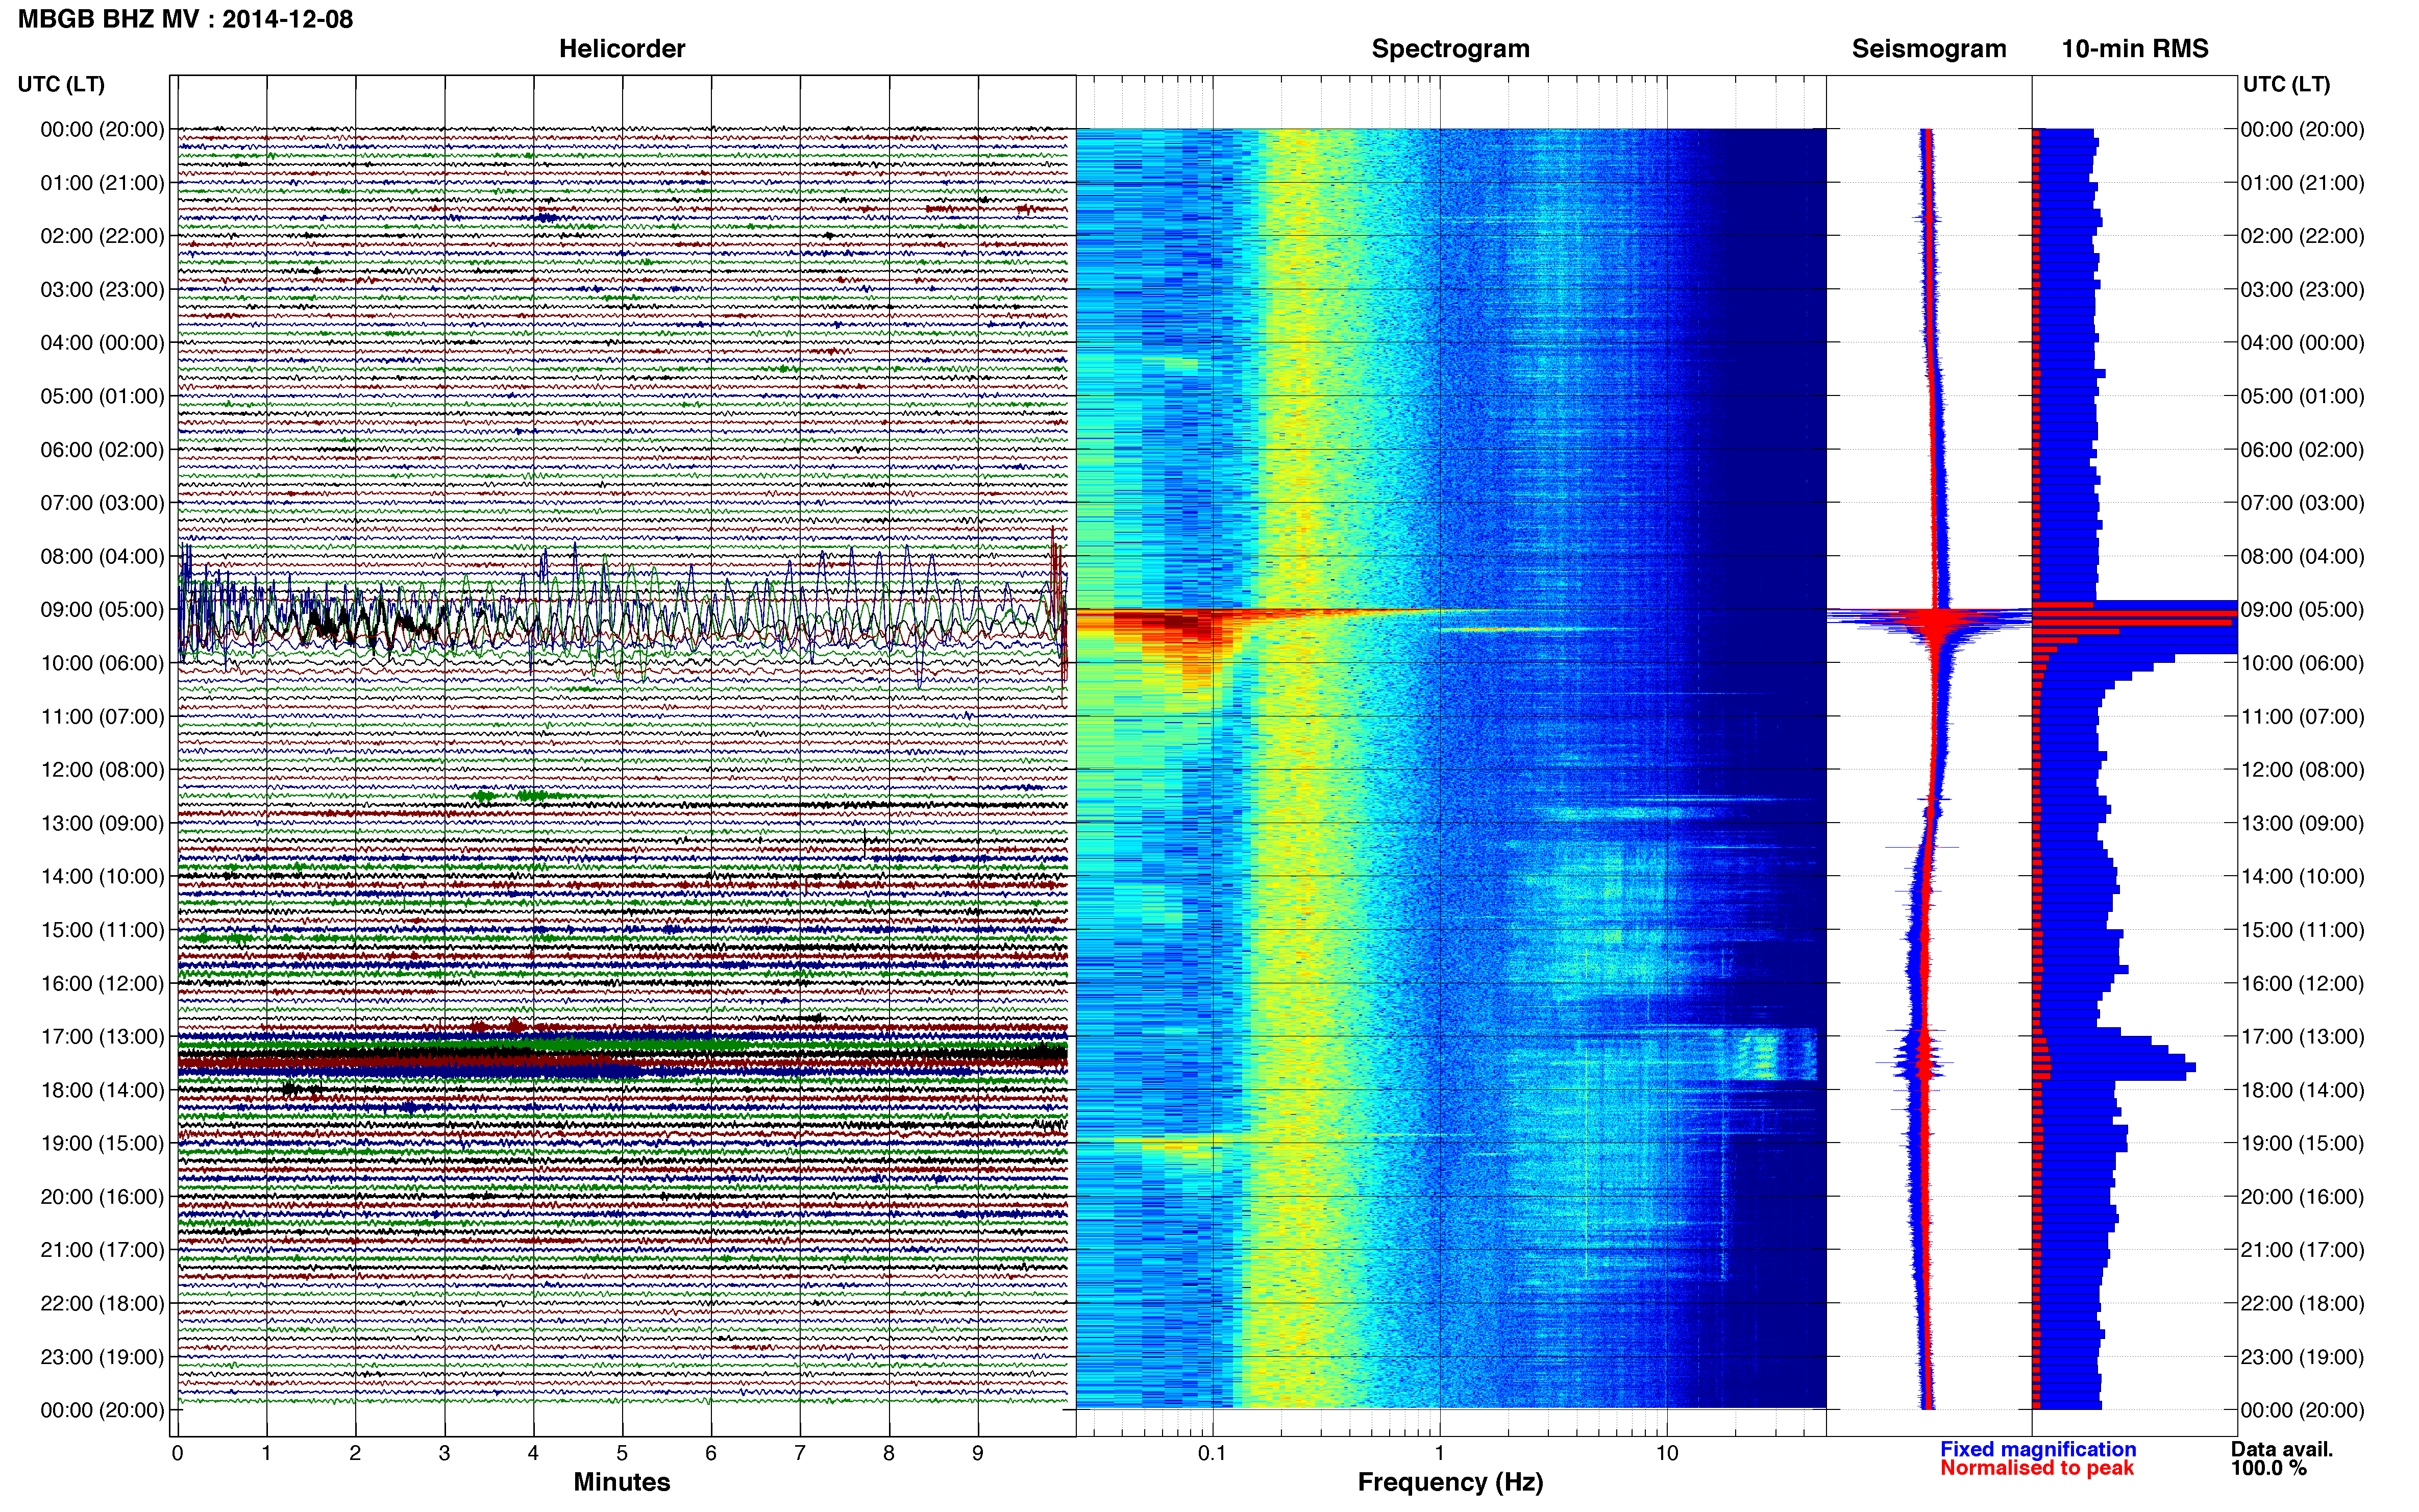
Task: Select the 10-min RMS panel heading
Action: tap(2134, 48)
